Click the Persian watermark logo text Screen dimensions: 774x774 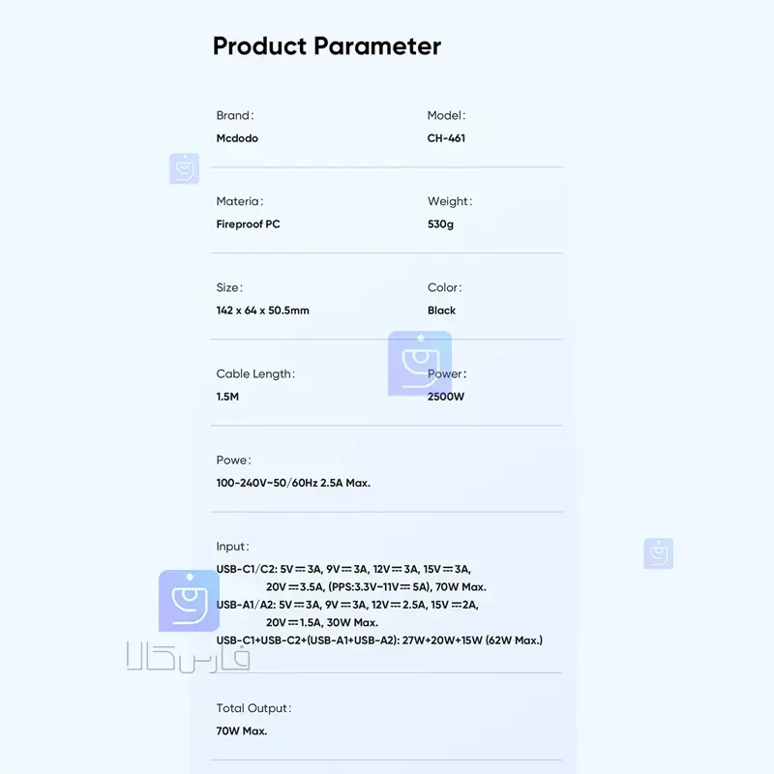click(x=188, y=659)
